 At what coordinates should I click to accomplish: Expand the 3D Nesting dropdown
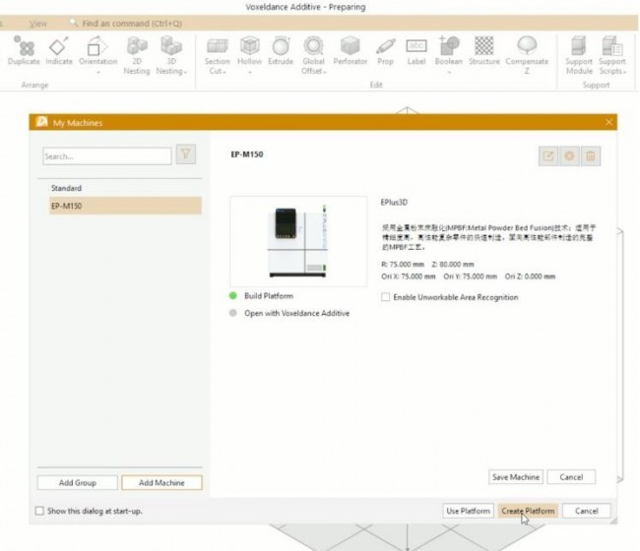(x=171, y=71)
